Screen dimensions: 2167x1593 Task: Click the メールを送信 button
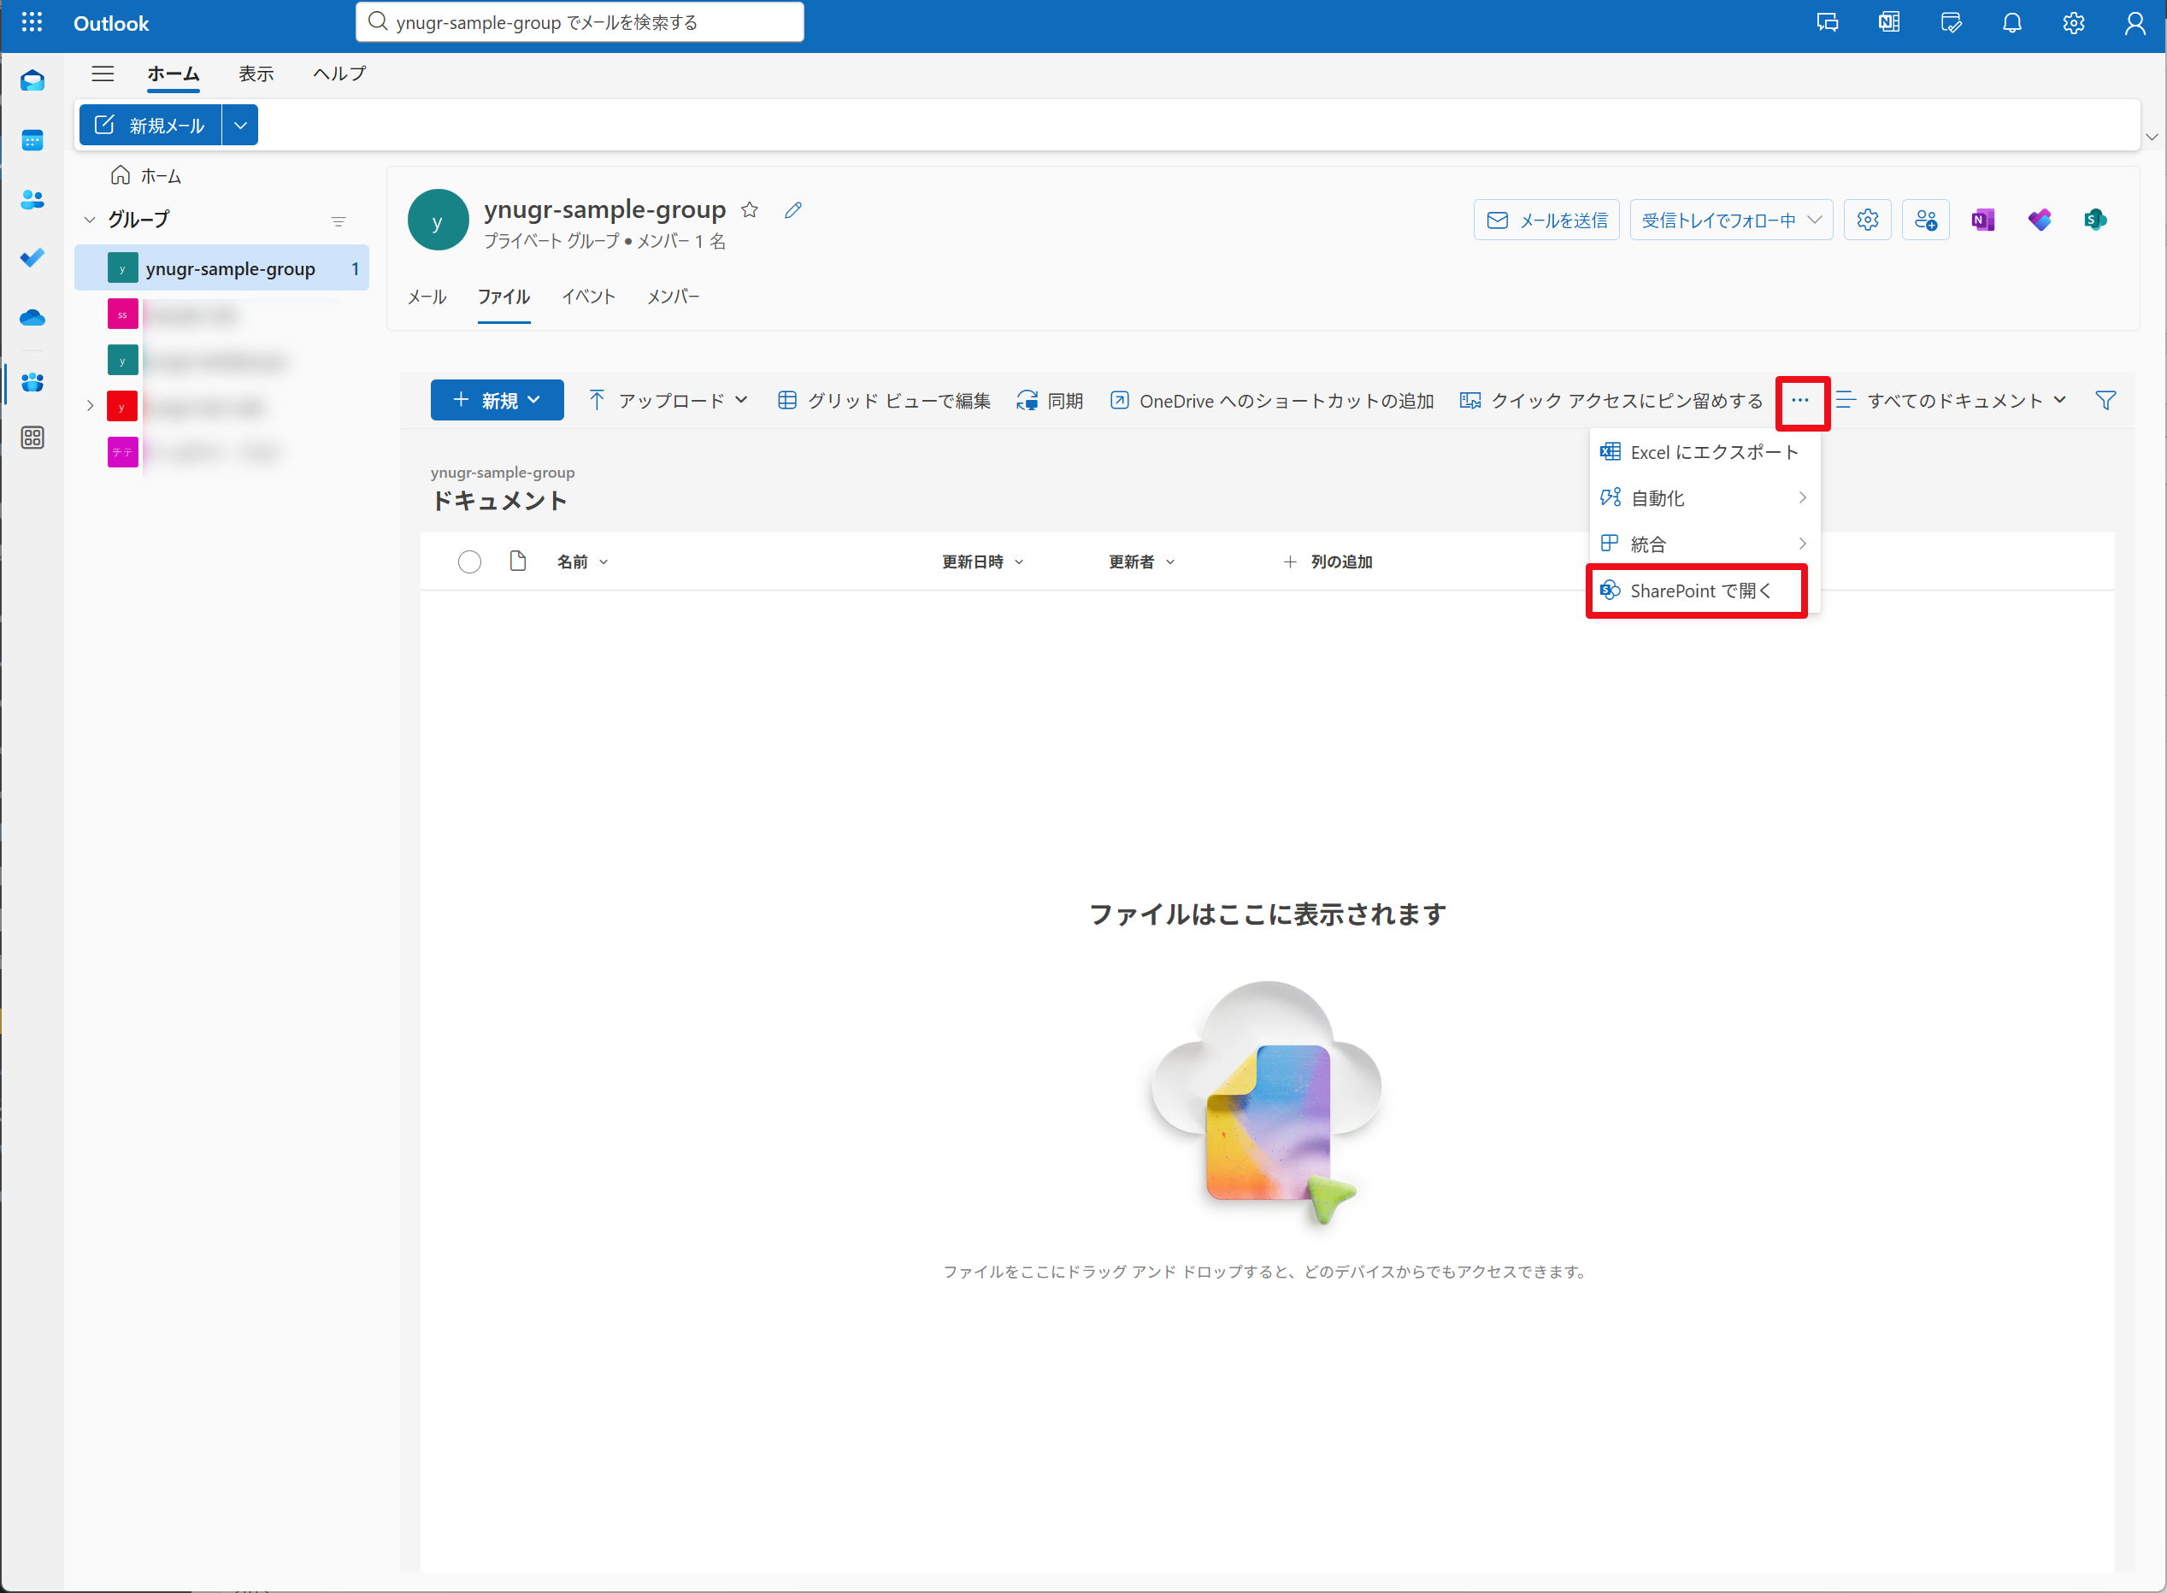[1546, 220]
